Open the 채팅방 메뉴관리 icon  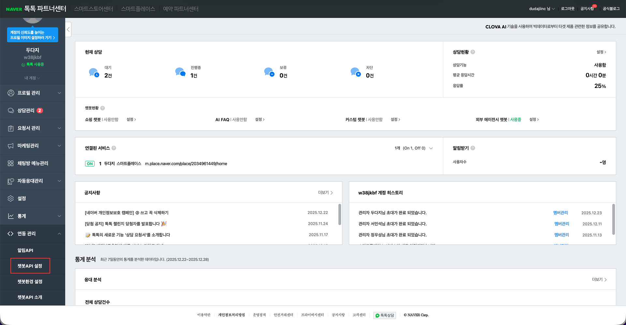click(11, 163)
